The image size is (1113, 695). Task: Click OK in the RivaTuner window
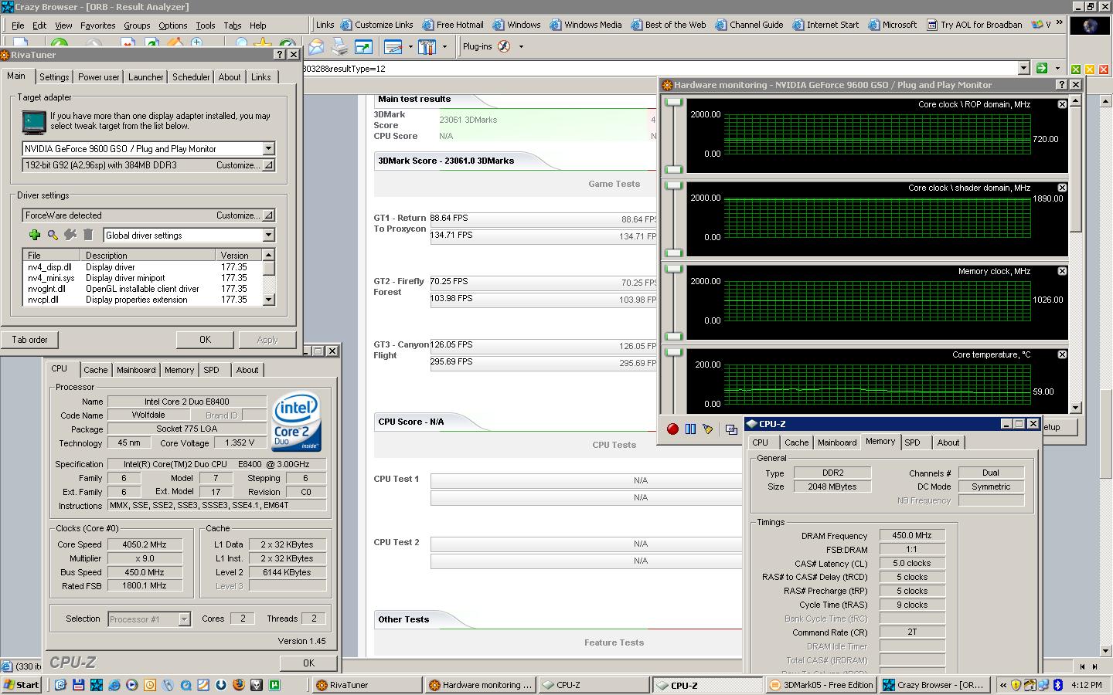pos(205,340)
